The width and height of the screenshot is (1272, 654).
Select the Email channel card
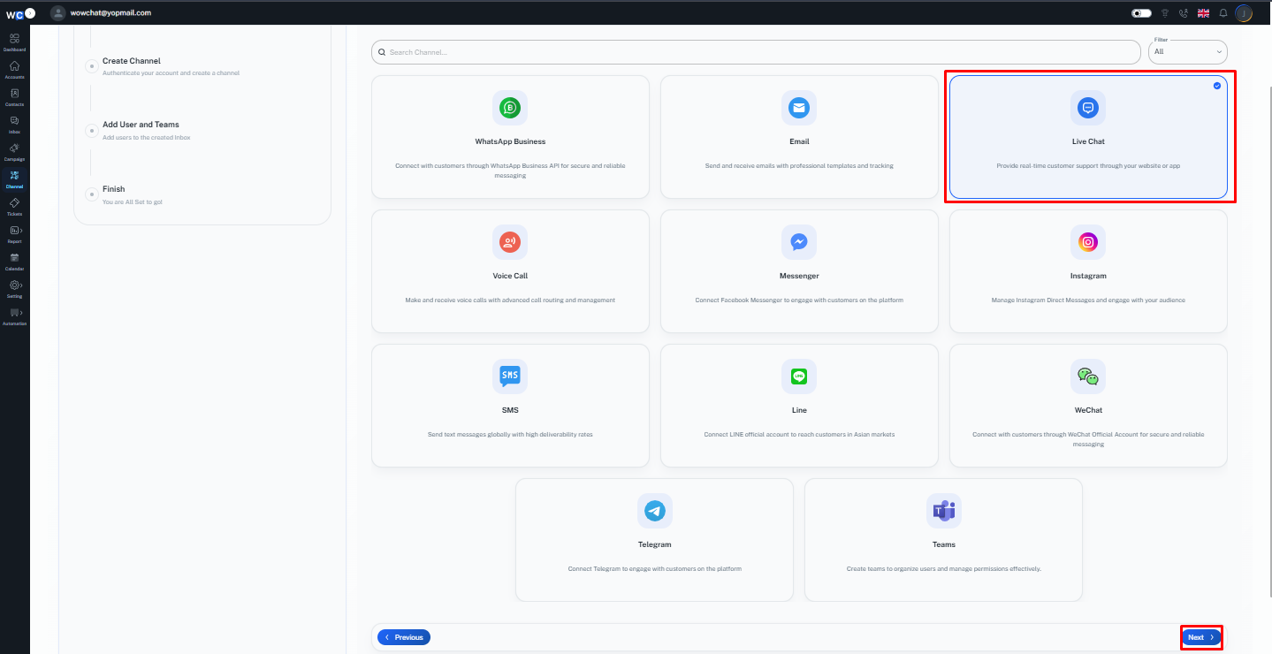[x=799, y=137]
